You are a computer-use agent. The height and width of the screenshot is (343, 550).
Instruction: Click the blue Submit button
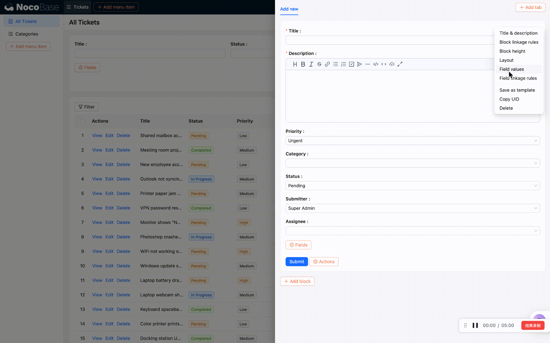point(296,262)
